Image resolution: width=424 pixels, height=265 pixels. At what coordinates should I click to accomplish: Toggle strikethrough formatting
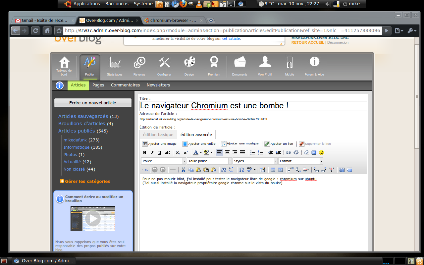tap(168, 153)
